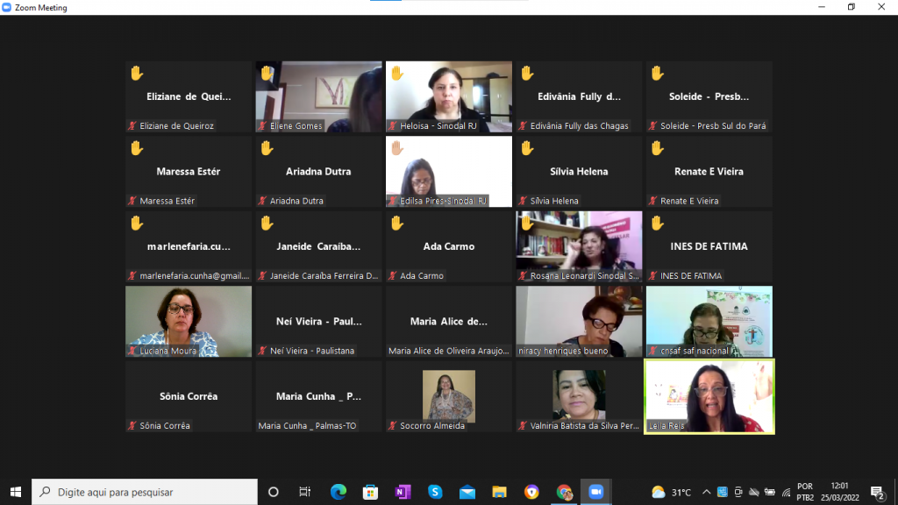Open the Mail app in taskbar
Screen dimensions: 898x505
pyautogui.click(x=467, y=492)
